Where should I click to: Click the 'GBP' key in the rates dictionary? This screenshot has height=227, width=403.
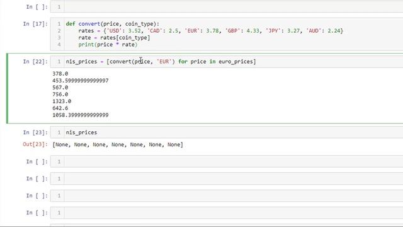(232, 31)
